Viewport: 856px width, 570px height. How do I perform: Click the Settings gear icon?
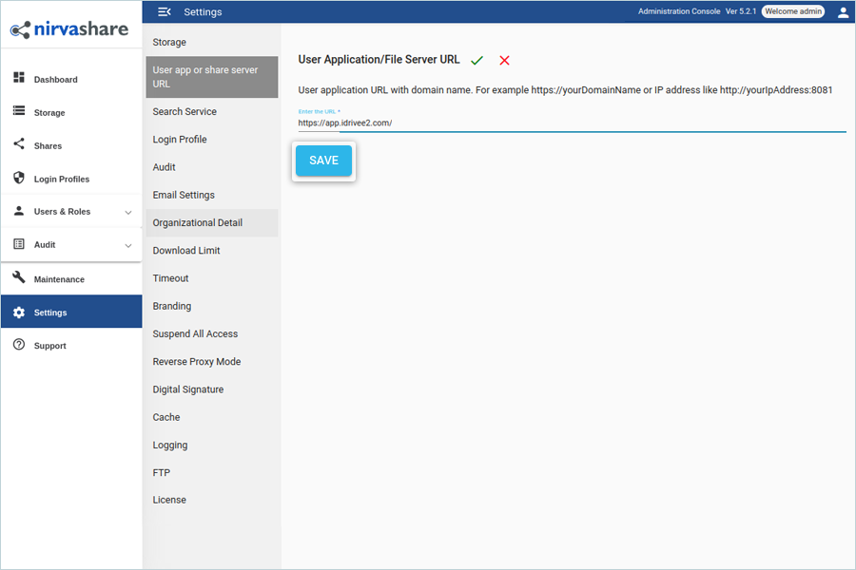pyautogui.click(x=19, y=312)
